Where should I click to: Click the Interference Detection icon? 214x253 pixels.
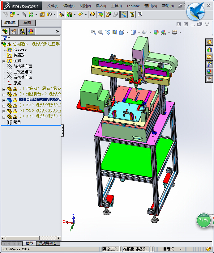coord(132,14)
